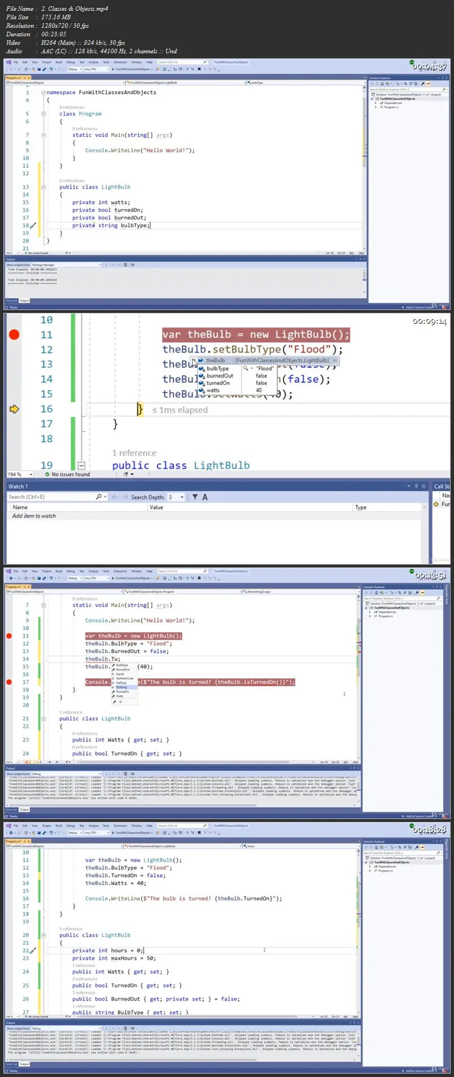Open the Any CPU platform dropdown in the 00:04:37 frame
This screenshot has width=454, height=1077.
point(96,69)
